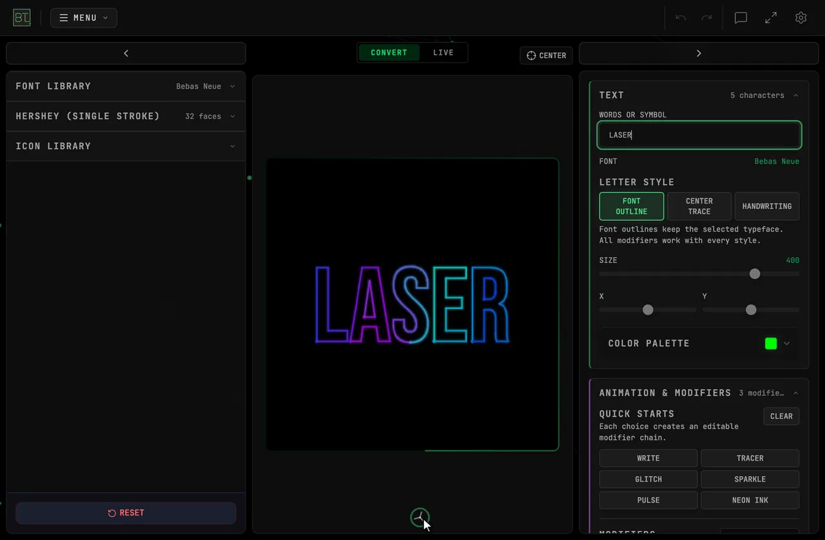This screenshot has height=540, width=825.
Task: Clear the modifier chain
Action: 781,416
